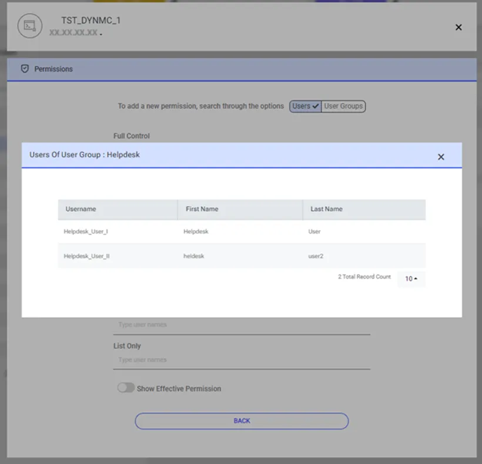Click the terminal device icon beside TST_DYNMC_1
482x464 pixels.
(30, 26)
